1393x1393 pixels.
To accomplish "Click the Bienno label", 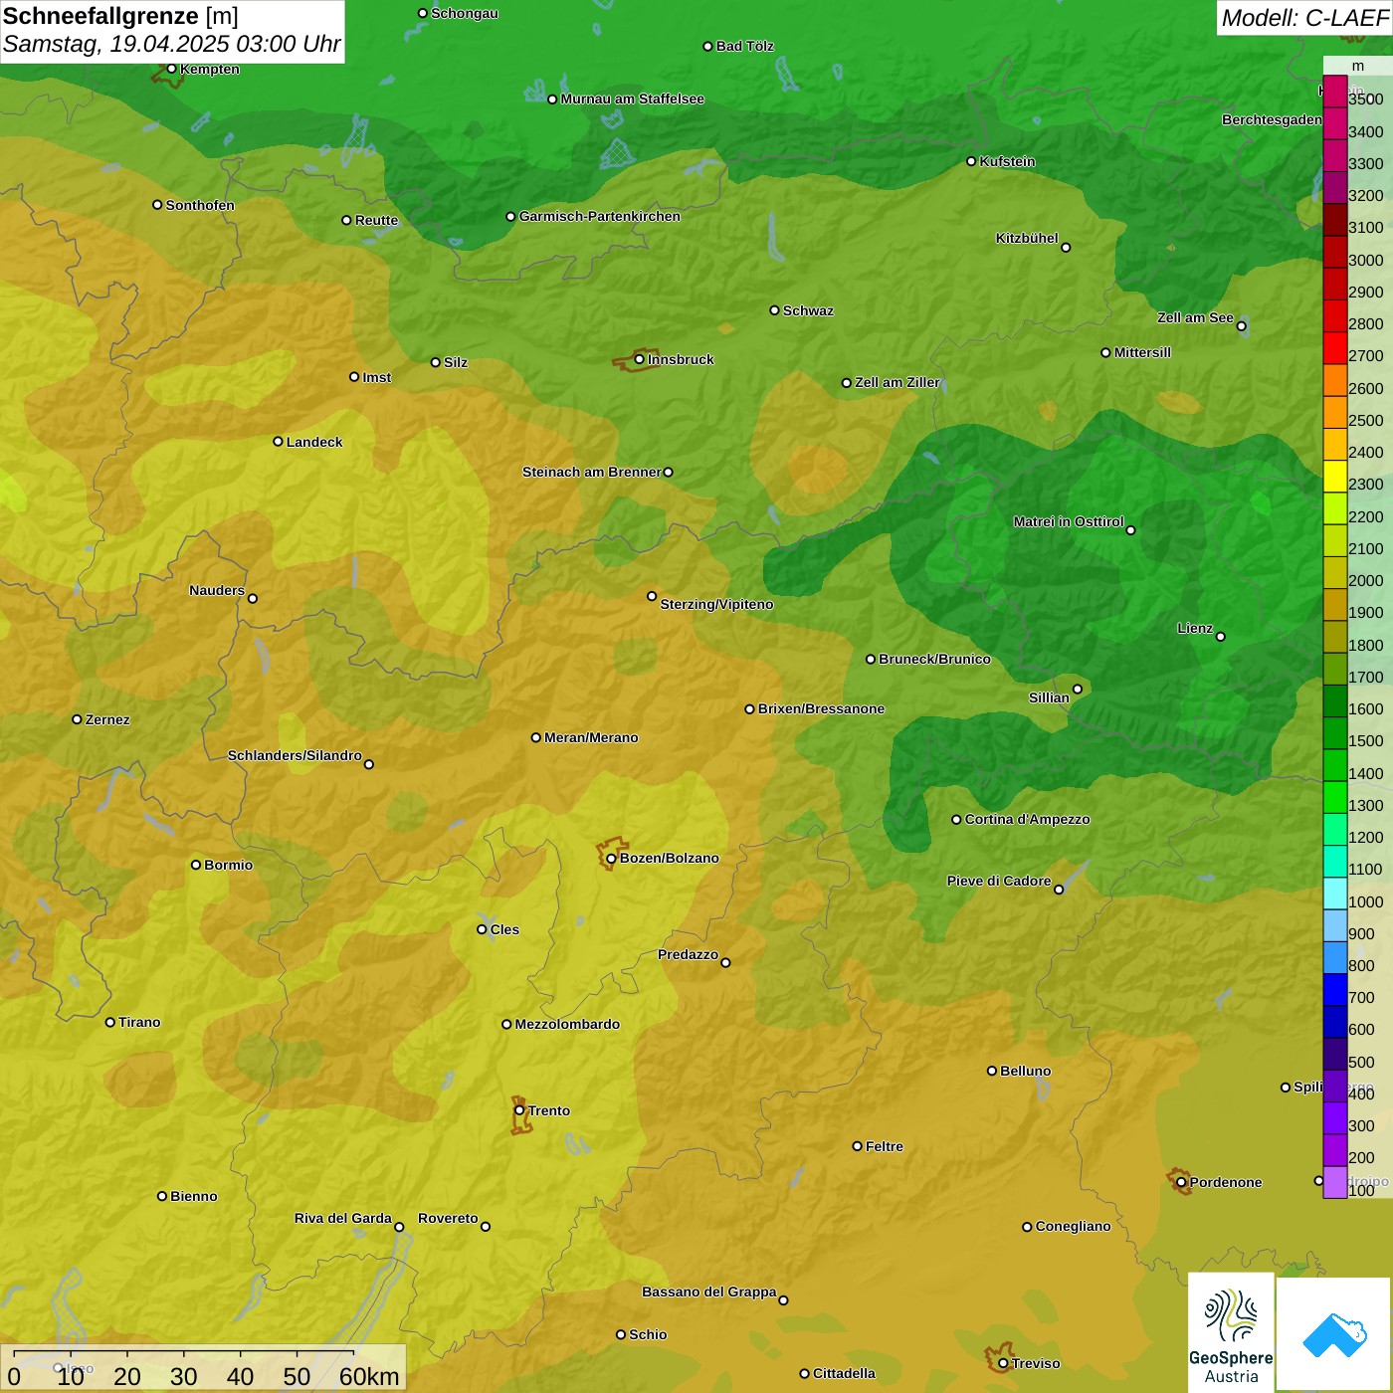I will click(x=193, y=1196).
